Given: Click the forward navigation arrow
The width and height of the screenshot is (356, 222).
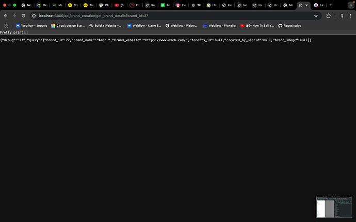Looking at the screenshot, I should pyautogui.click(x=14, y=16).
